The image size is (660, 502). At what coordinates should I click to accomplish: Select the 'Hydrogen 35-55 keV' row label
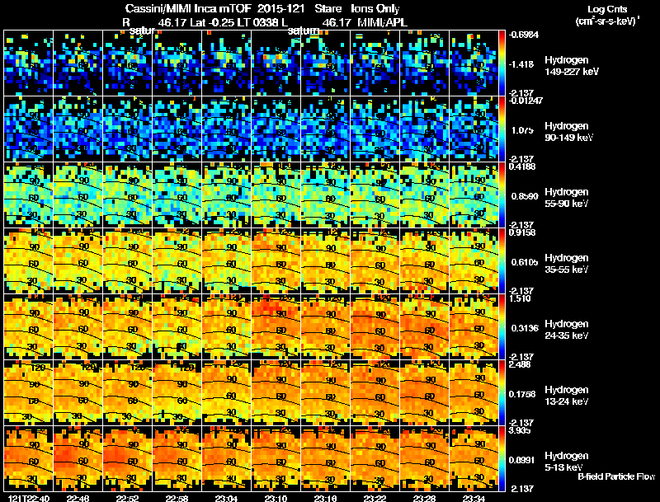pyautogui.click(x=567, y=264)
